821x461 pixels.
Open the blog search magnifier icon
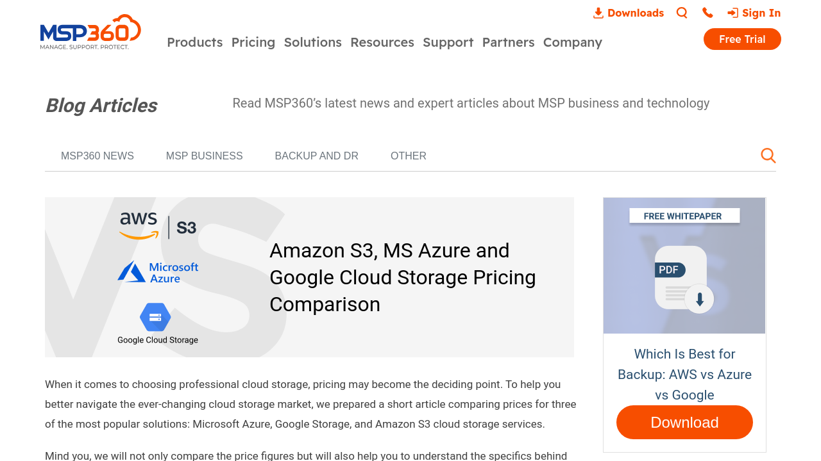(x=768, y=156)
